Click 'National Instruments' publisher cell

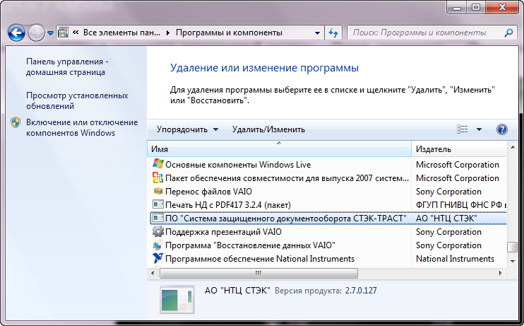click(x=455, y=259)
